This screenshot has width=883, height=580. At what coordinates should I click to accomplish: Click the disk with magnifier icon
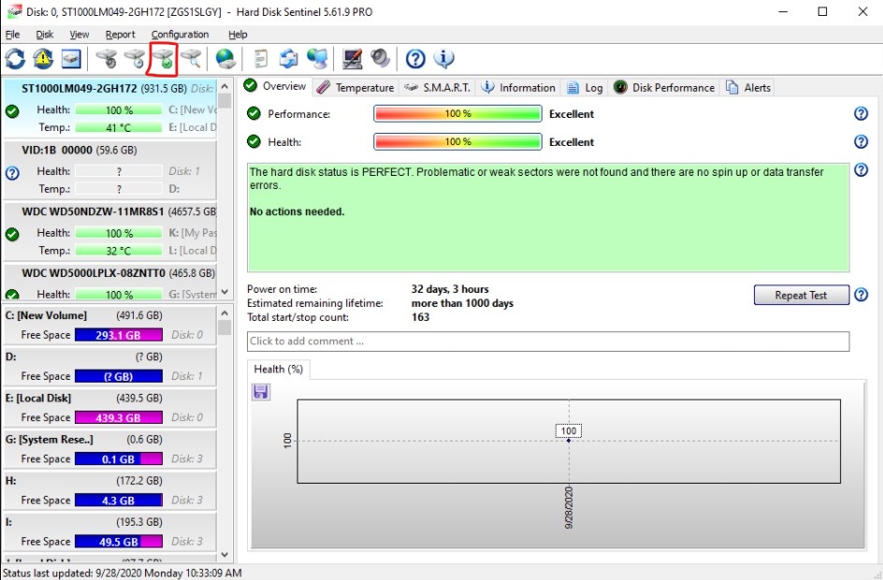tap(191, 59)
